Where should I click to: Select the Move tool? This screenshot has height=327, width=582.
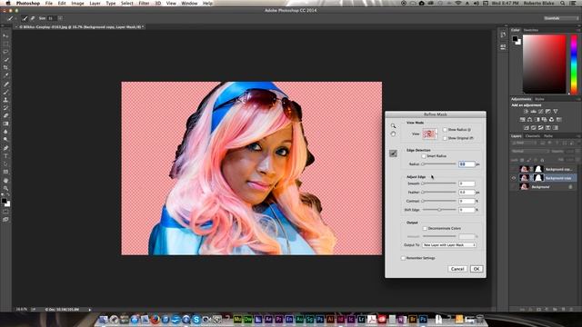pos(5,35)
